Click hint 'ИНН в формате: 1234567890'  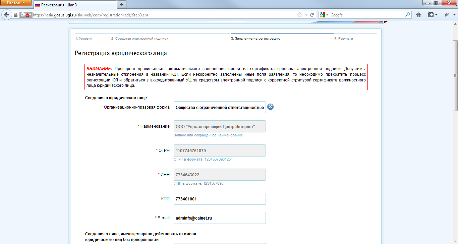(x=198, y=183)
